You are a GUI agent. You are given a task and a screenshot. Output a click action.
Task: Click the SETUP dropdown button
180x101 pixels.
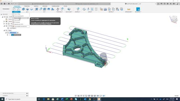[16, 12]
